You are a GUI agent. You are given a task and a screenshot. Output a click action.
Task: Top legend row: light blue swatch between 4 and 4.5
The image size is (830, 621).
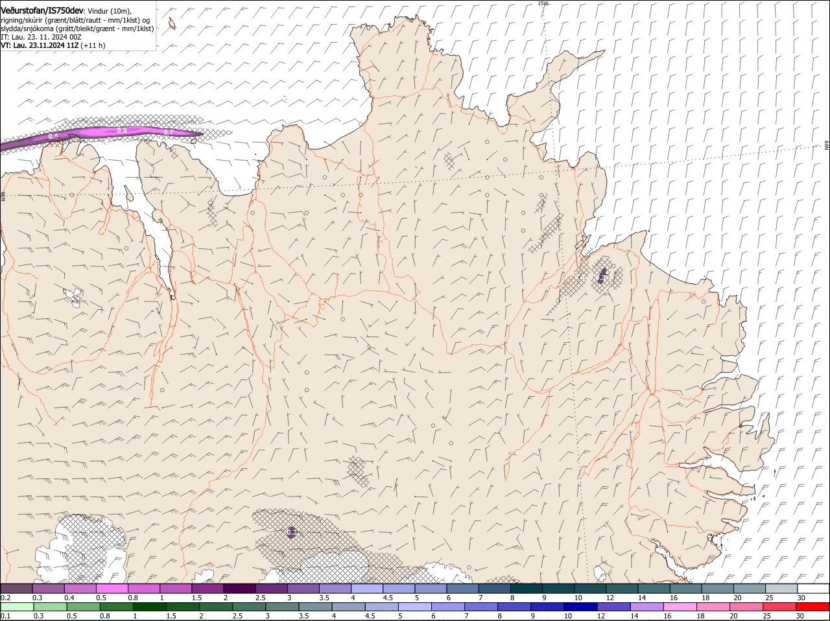(x=367, y=588)
